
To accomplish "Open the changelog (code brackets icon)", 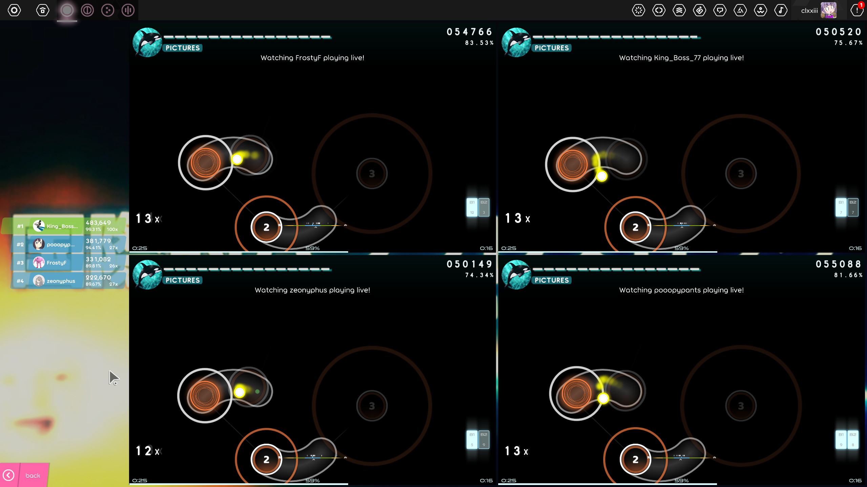I will [659, 10].
